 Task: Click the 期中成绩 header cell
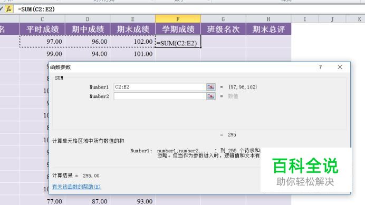click(x=88, y=29)
